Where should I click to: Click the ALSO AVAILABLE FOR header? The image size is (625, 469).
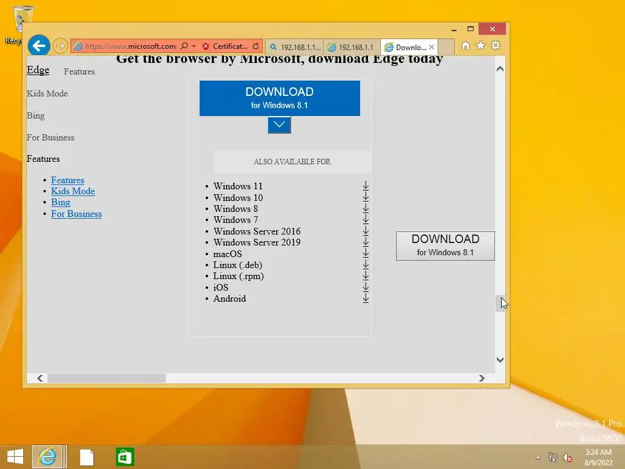coord(292,161)
